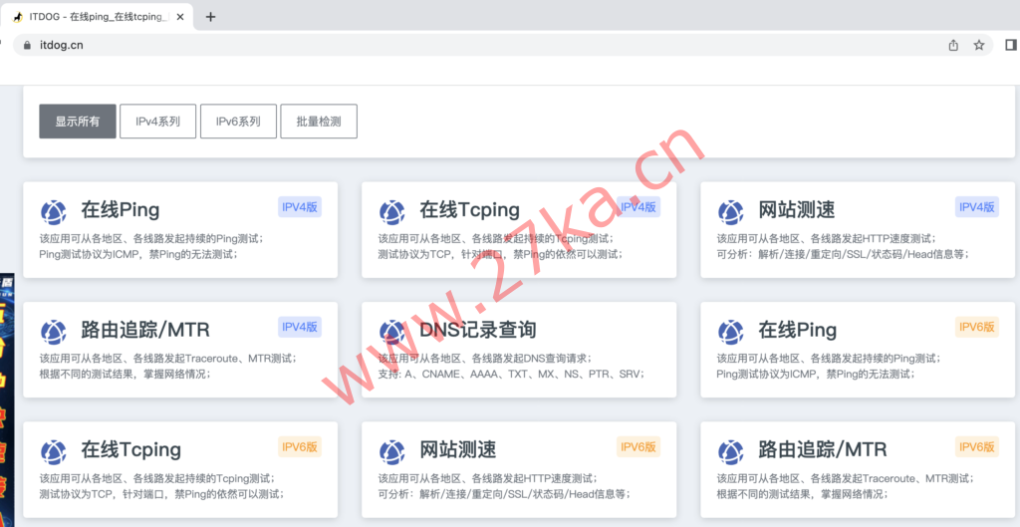This screenshot has width=1020, height=527.
Task: Open the DNS记录查询 title
Action: point(478,330)
